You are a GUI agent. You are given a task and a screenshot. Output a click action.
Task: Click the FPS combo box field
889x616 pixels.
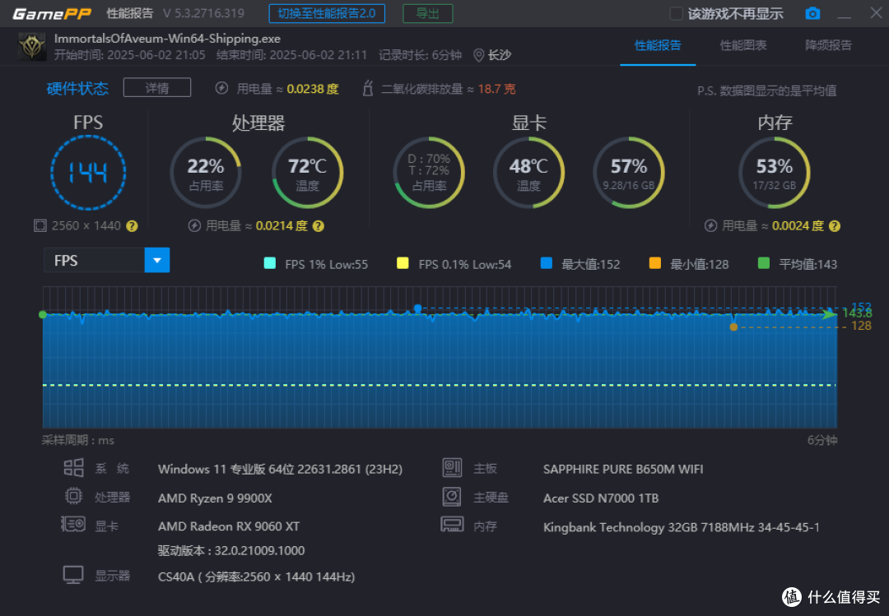[x=106, y=260]
